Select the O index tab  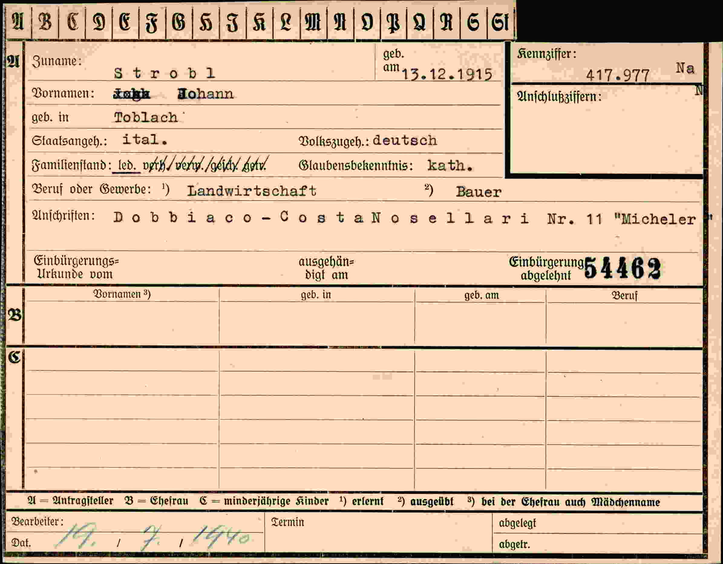pyautogui.click(x=367, y=22)
